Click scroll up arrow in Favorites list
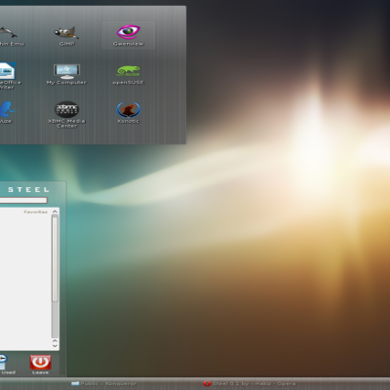The width and height of the screenshot is (390, 390). 55,212
